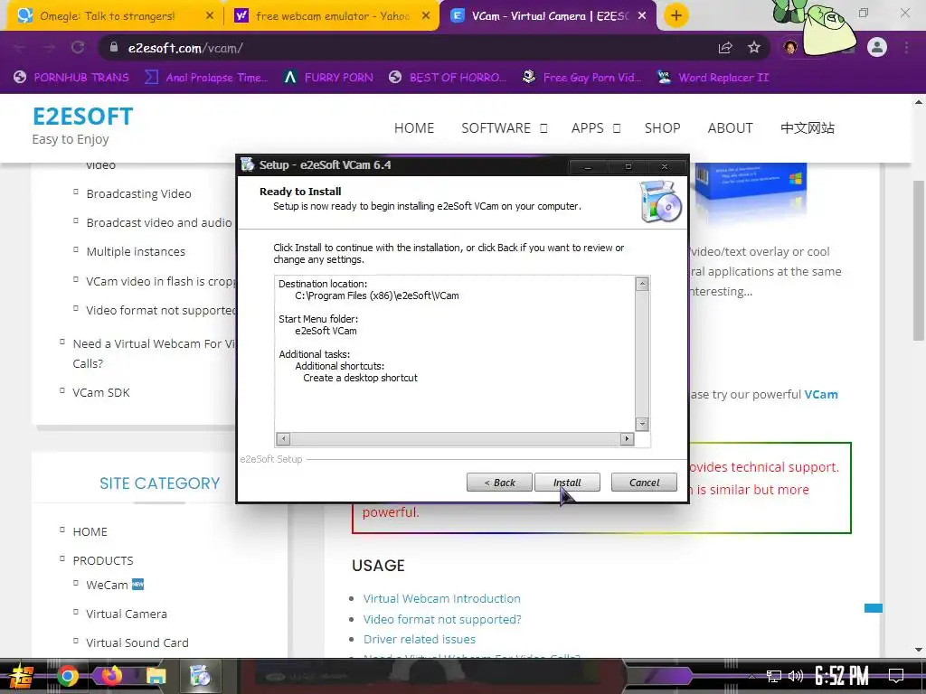The width and height of the screenshot is (926, 694).
Task: Click the blue floating button at right edge
Action: pos(874,608)
